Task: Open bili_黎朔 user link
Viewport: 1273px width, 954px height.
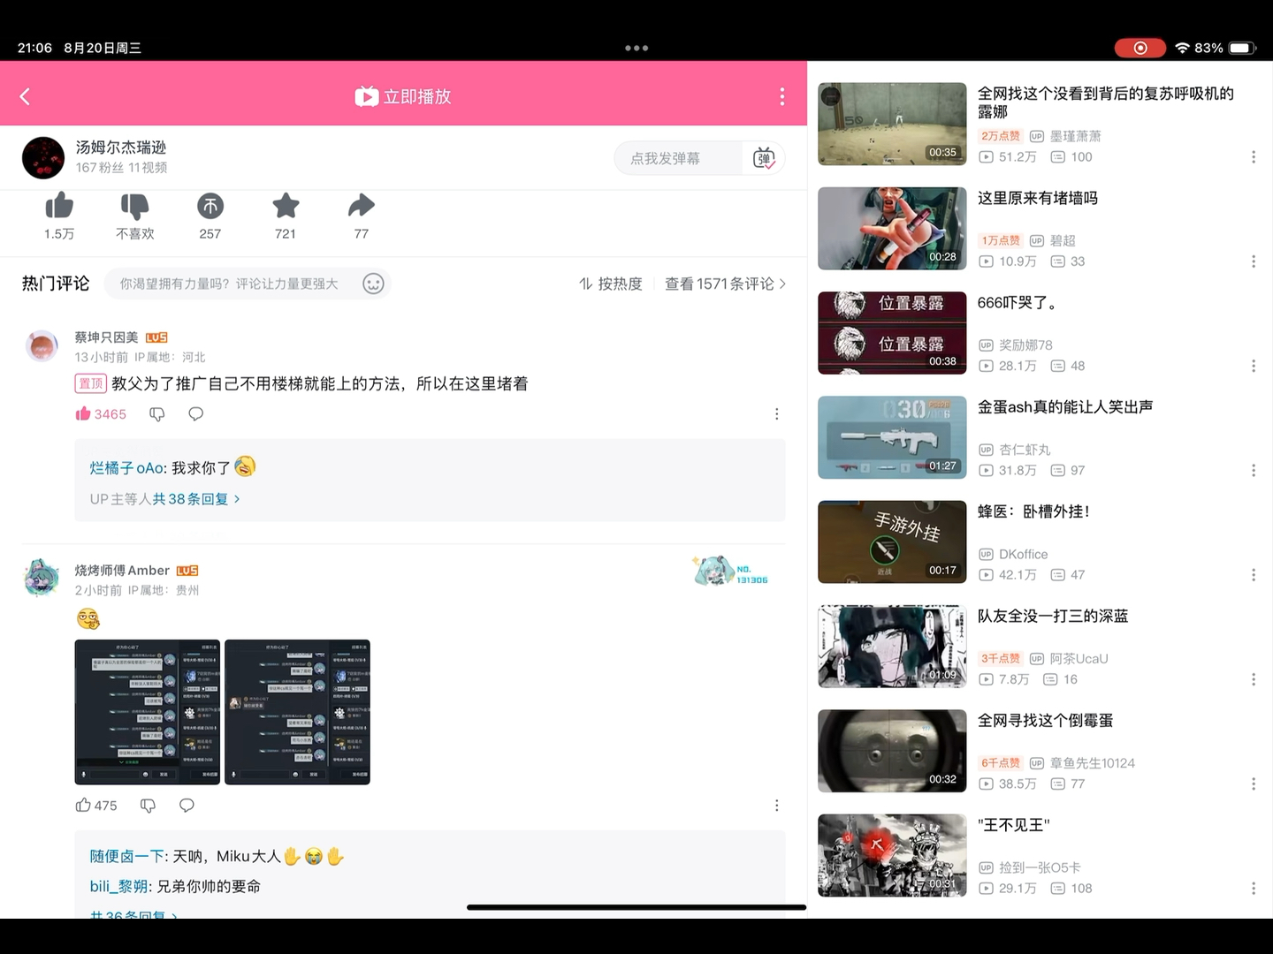Action: coord(118,886)
